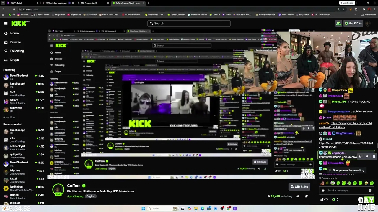The height and width of the screenshot is (212, 378).
Task: Resume chat via Chat paused for scrolling
Action: (346, 170)
